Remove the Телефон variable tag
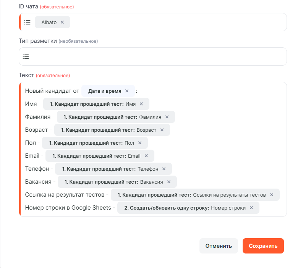This screenshot has height=268, width=303. pyautogui.click(x=164, y=169)
